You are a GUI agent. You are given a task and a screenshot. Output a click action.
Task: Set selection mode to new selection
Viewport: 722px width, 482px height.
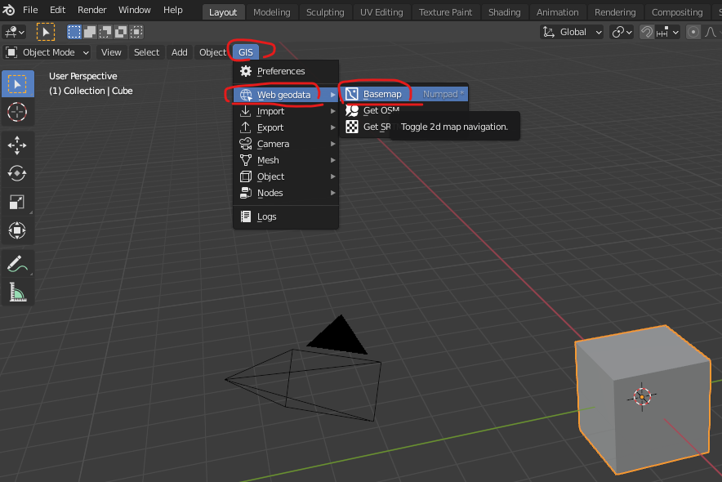74,32
